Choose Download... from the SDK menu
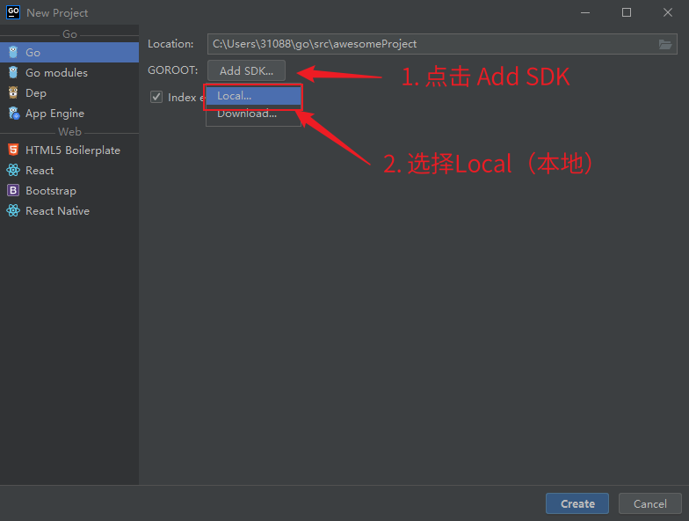Screen dimensions: 689x521 click(x=247, y=114)
